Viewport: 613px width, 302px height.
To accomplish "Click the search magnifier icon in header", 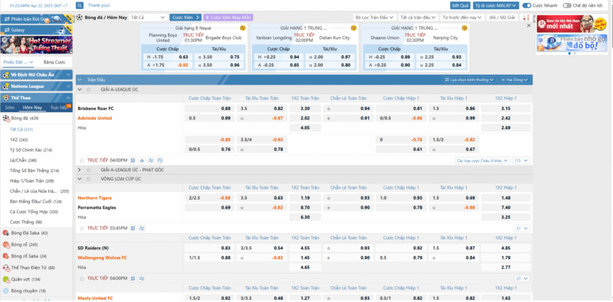I will pos(80,5).
